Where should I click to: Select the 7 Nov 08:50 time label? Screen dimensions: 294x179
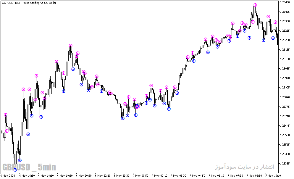[254, 176]
